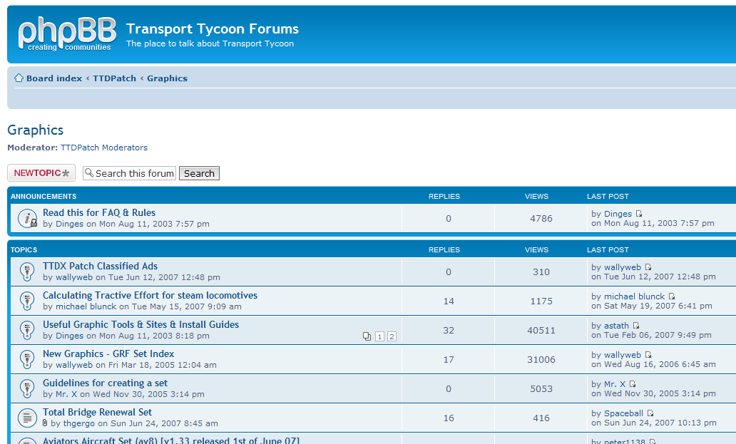The image size is (736, 444).
Task: Click topic icon for Guidelines for creating a set
Action: pos(27,388)
